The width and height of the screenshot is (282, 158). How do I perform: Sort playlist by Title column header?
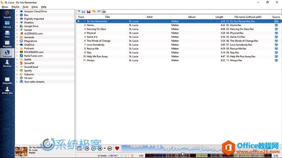[x=107, y=17]
